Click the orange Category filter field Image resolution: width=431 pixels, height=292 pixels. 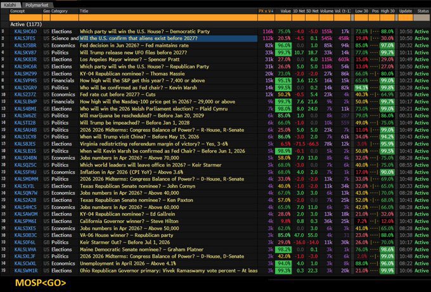click(64, 18)
